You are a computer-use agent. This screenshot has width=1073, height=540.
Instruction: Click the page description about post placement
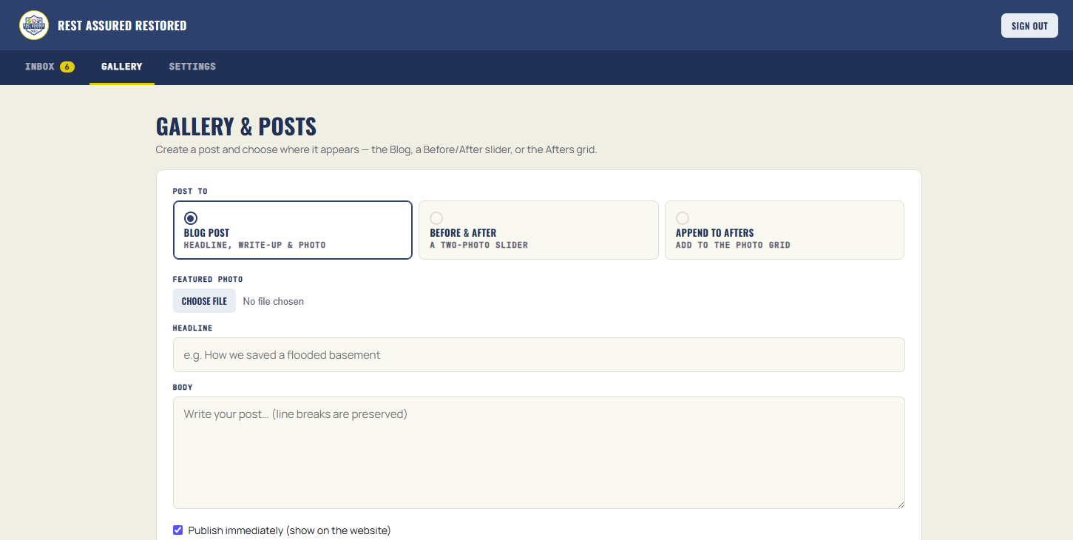pyautogui.click(x=376, y=149)
